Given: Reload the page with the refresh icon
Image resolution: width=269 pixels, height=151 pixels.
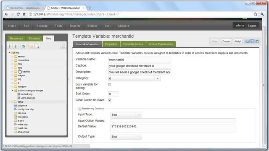Looking at the screenshot, I should point(18,14).
